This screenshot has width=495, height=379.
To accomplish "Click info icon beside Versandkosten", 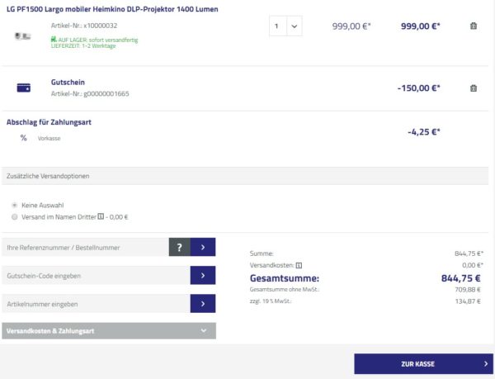I will pyautogui.click(x=299, y=265).
